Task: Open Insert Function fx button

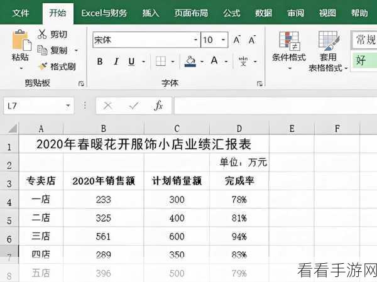Action: click(159, 106)
